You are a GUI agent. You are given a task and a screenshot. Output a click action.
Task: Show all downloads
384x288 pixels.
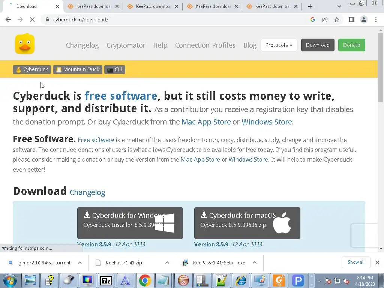(x=356, y=262)
